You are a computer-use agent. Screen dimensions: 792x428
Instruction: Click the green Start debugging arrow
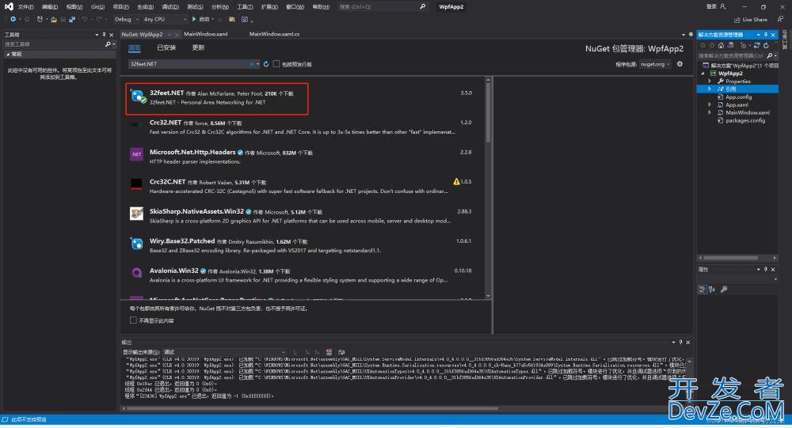pos(194,19)
